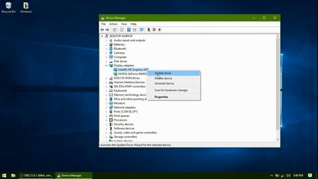
Task: Choose Update driver from context menu
Action: tap(173, 73)
